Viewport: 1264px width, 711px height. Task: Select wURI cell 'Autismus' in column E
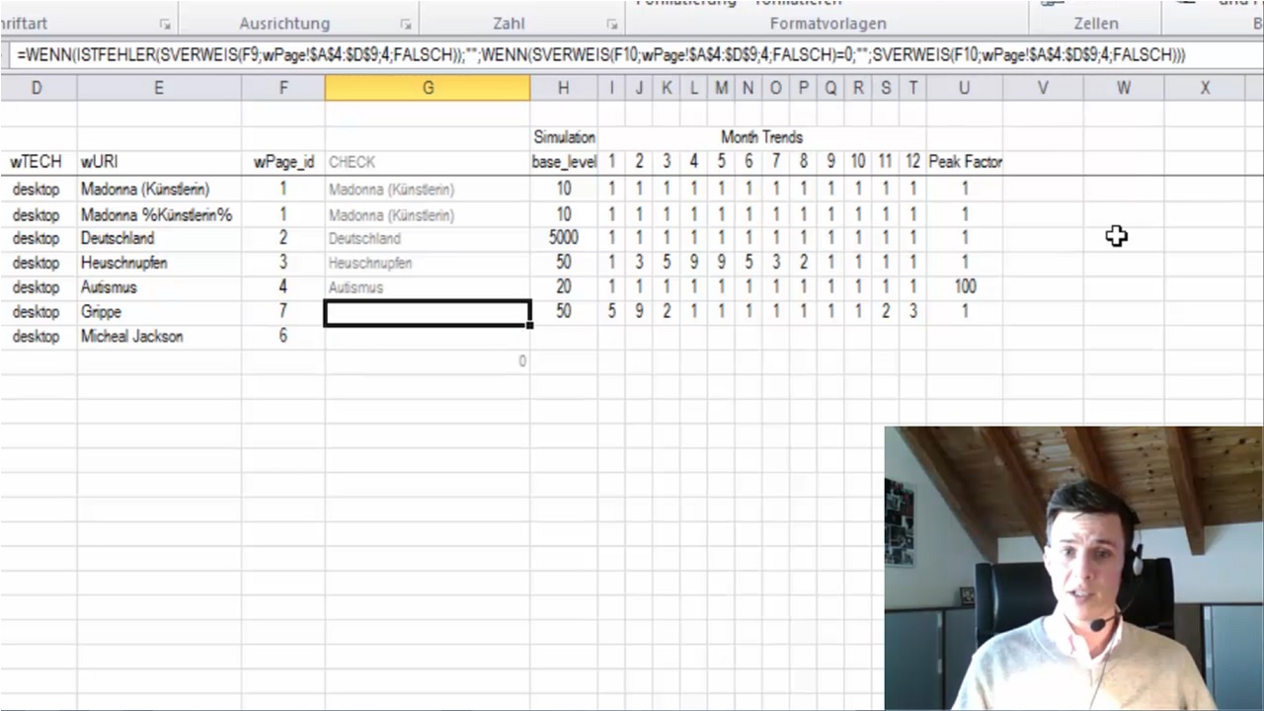click(x=159, y=287)
